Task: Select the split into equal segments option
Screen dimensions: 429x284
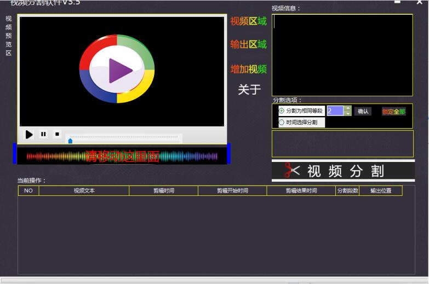Action: pyautogui.click(x=282, y=111)
